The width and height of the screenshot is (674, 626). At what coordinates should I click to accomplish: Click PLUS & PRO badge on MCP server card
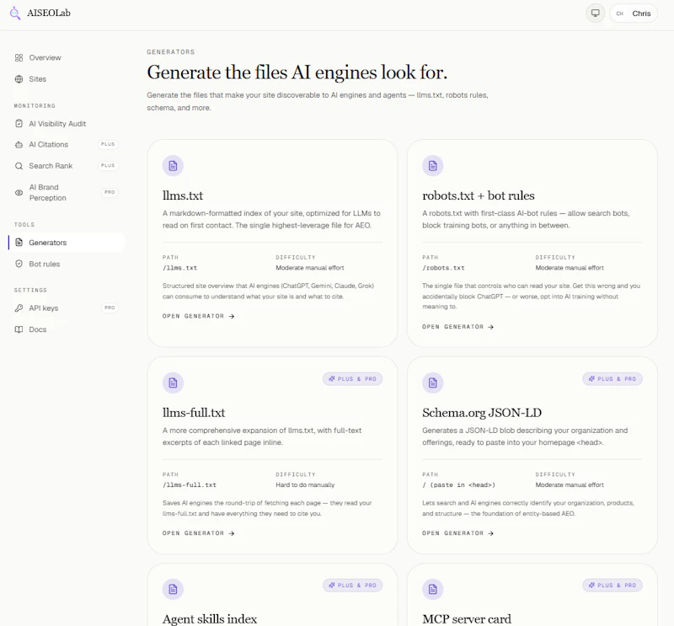pos(612,586)
